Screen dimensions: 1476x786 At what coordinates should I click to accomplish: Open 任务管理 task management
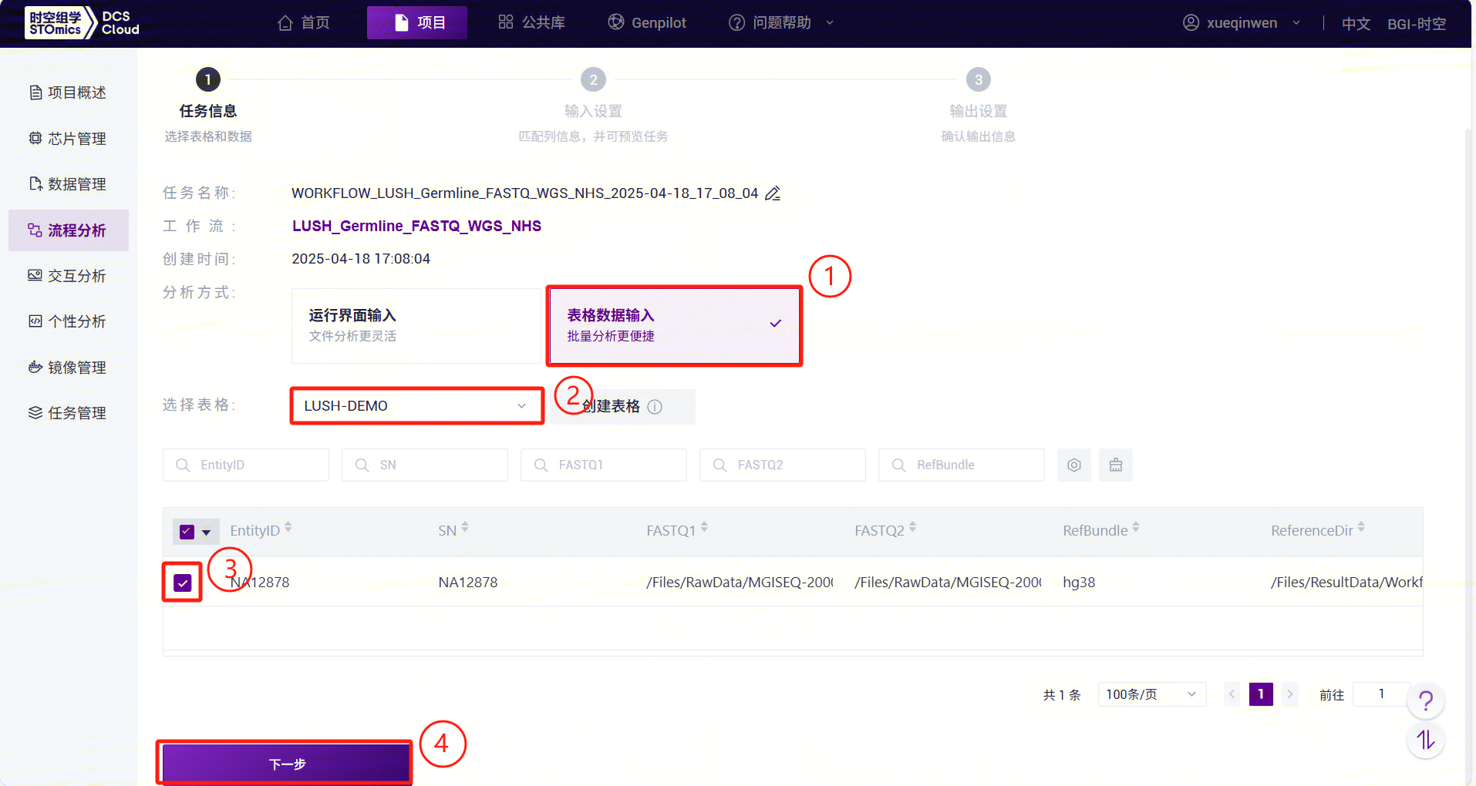click(x=68, y=413)
